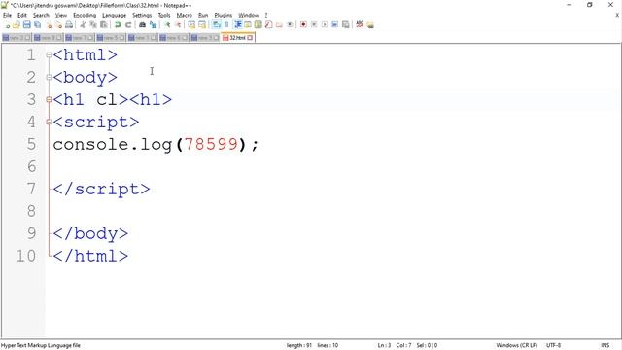Click the Open file toolbar icon
Screen dimensions: 622x350
(17, 25)
